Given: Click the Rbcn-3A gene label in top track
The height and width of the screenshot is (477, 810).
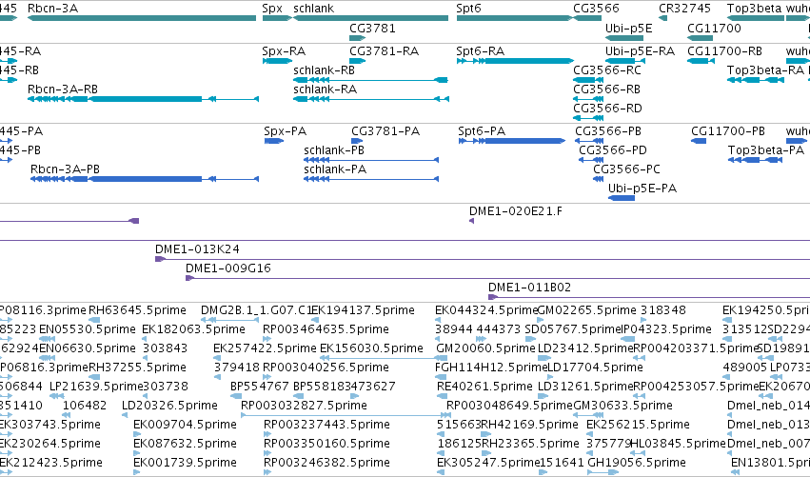Looking at the screenshot, I should tap(52, 9).
